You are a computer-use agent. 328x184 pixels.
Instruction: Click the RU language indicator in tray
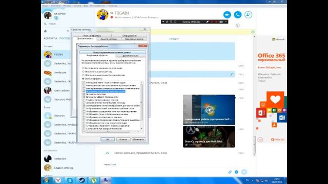pyautogui.click(x=248, y=180)
